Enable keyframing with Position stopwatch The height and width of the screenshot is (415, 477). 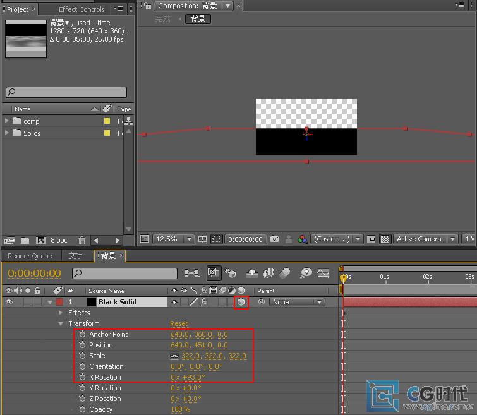point(82,345)
